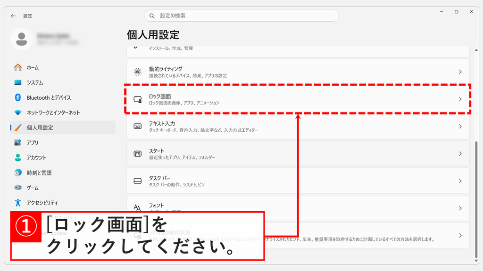Click the ゲーム controller icon

[x=18, y=187]
